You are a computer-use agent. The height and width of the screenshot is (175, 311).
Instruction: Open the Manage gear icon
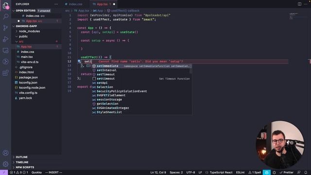click(x=5, y=164)
